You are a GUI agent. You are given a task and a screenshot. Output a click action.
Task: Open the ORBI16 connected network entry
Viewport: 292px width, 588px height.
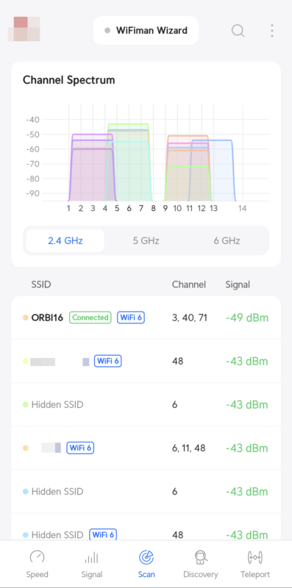pos(146,318)
